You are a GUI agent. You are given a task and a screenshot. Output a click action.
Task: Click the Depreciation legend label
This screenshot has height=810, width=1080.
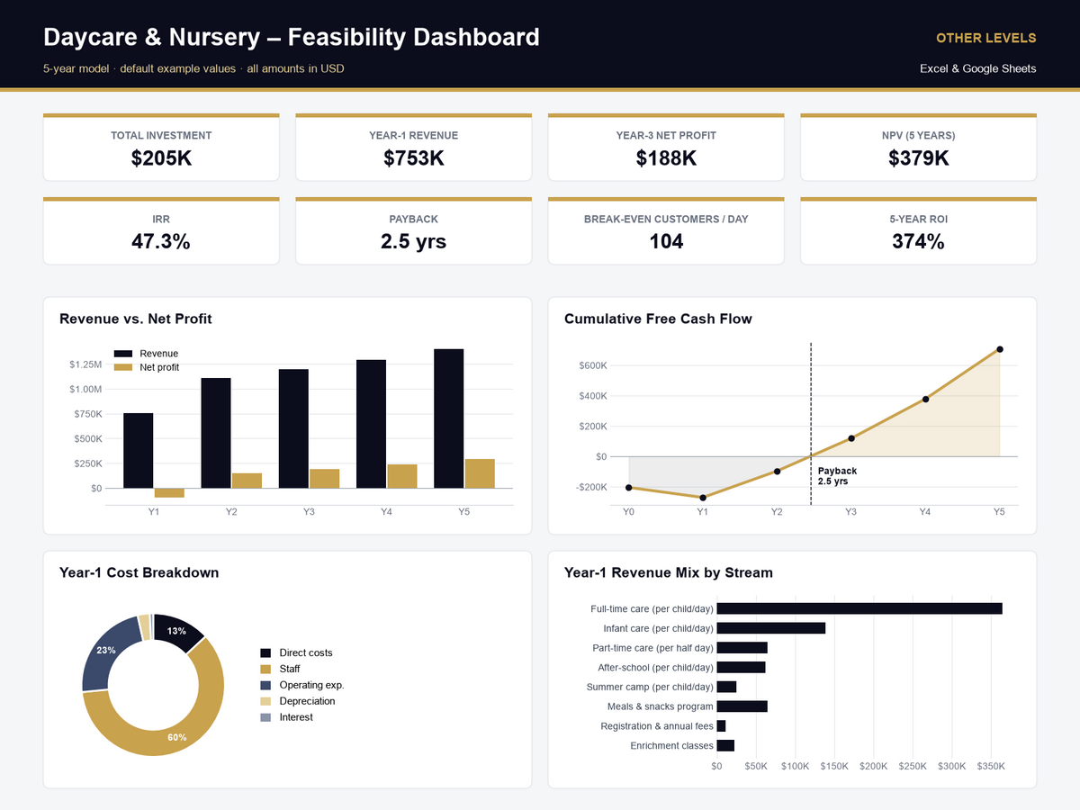pyautogui.click(x=307, y=701)
